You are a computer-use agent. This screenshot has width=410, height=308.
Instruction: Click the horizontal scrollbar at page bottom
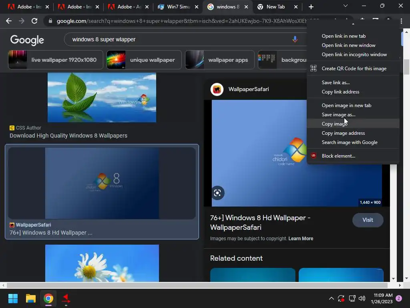click(x=197, y=285)
